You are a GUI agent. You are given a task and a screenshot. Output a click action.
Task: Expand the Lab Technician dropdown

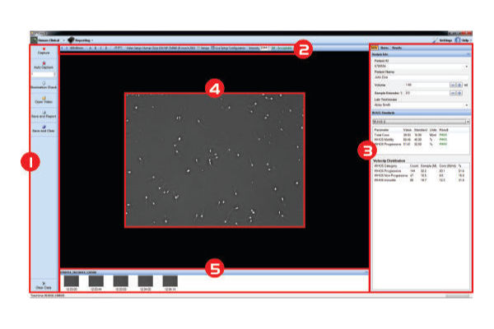[x=466, y=104]
